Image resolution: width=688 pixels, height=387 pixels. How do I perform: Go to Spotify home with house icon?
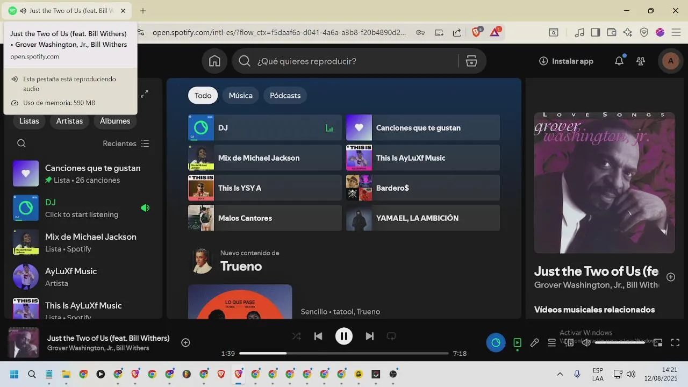tap(214, 61)
